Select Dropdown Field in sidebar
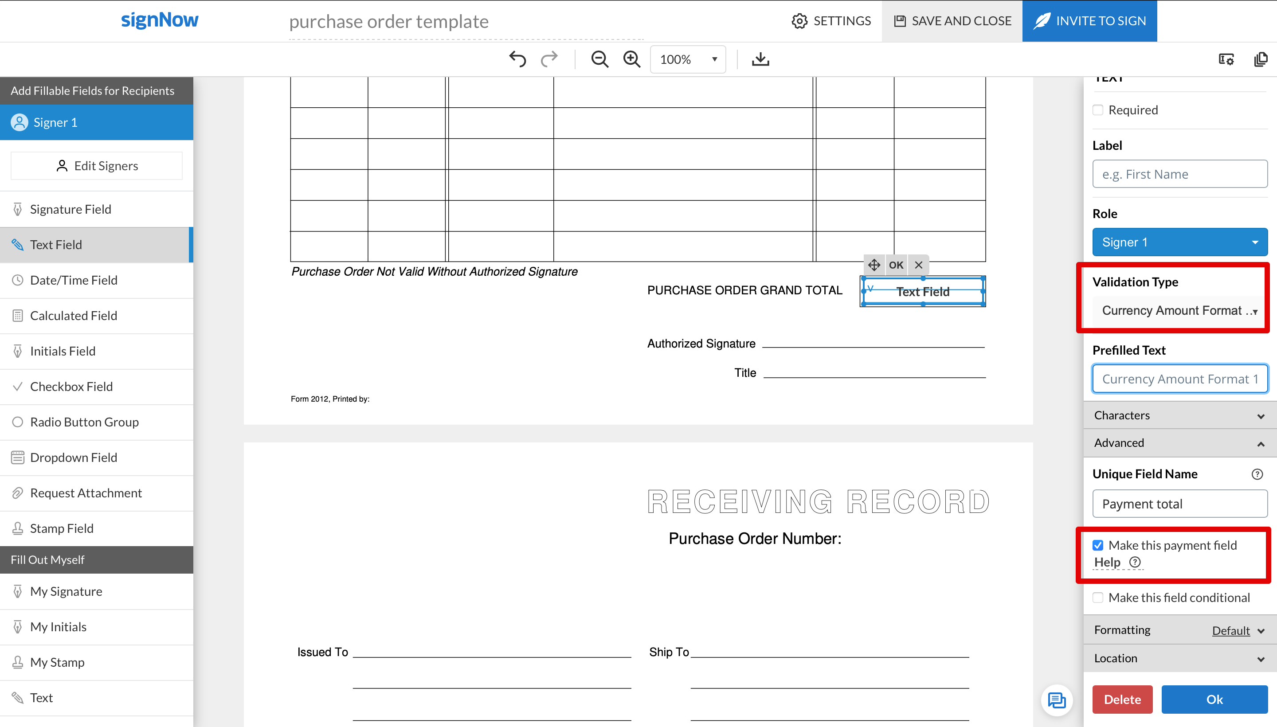 click(74, 457)
